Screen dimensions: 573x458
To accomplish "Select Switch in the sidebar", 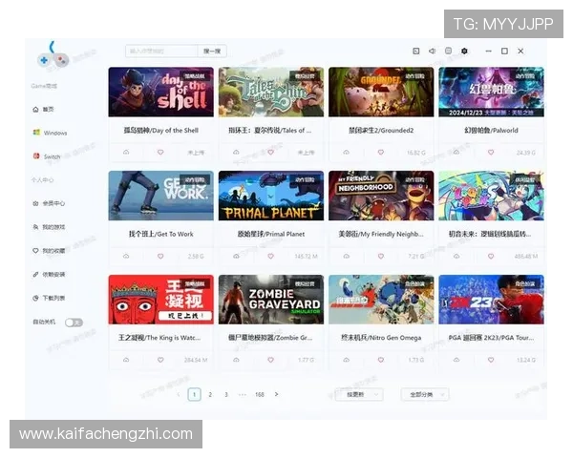I will [x=47, y=156].
